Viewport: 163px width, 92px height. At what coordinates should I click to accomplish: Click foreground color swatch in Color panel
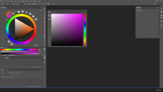pos(49,15)
